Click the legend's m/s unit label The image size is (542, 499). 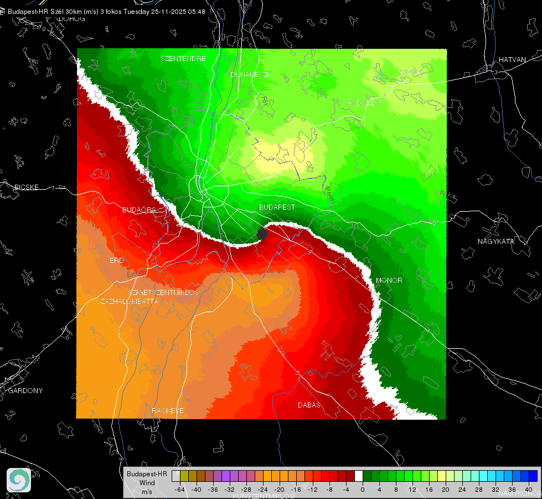click(x=147, y=492)
